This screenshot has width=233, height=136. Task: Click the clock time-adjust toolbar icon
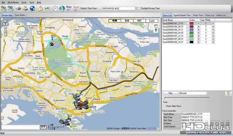pyautogui.click(x=55, y=8)
